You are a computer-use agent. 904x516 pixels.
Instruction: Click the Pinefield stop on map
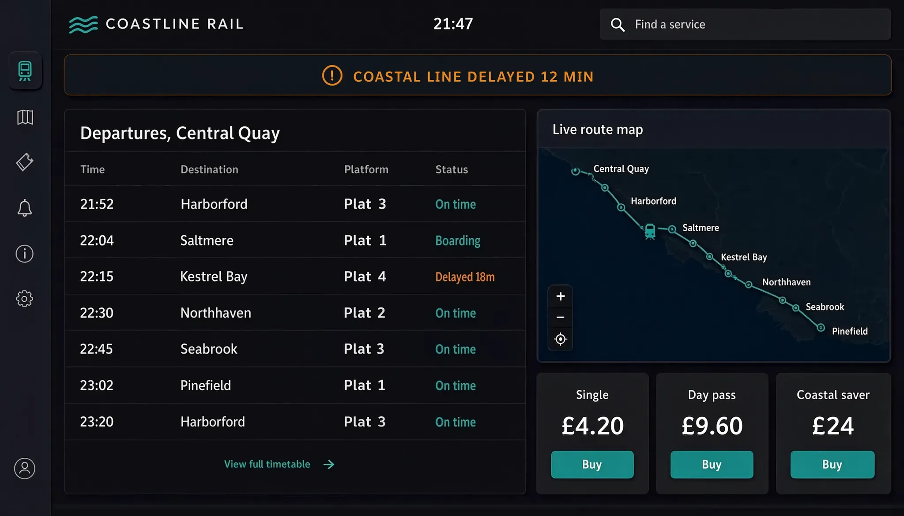click(821, 328)
